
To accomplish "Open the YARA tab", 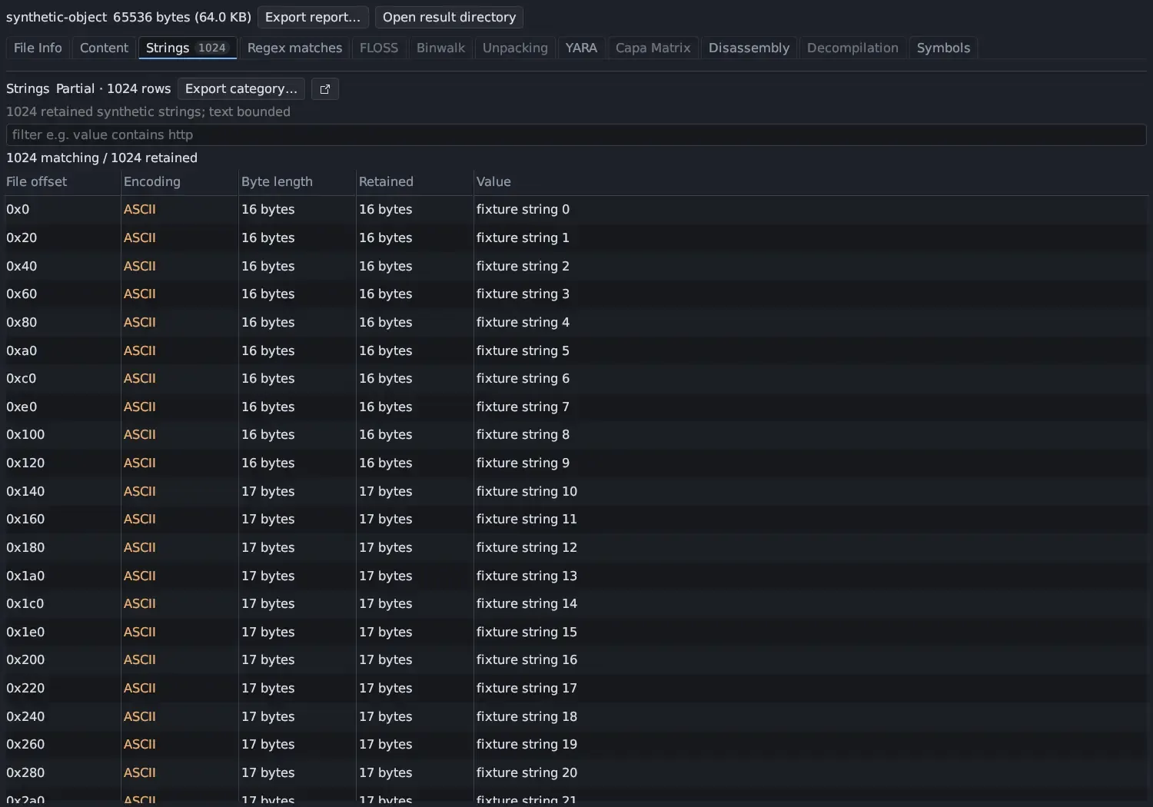I will pyautogui.click(x=581, y=48).
